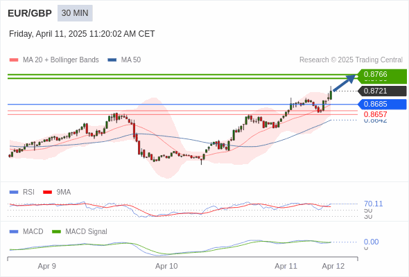The image size is (409, 277).
Task: Click the MACD Signal green legend swatch
Action: (x=56, y=232)
